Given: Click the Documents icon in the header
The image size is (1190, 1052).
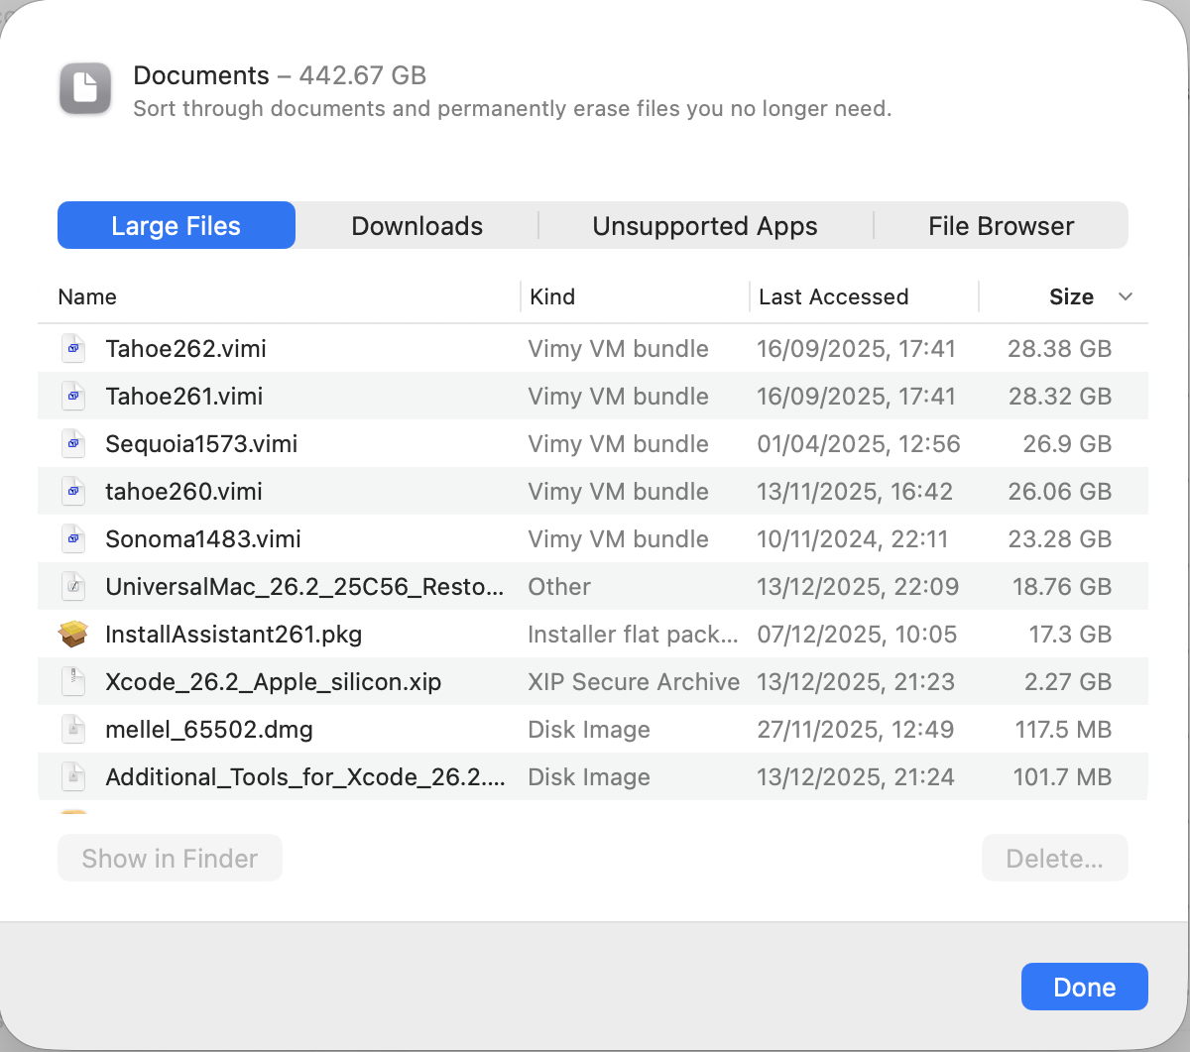Looking at the screenshot, I should pyautogui.click(x=85, y=89).
